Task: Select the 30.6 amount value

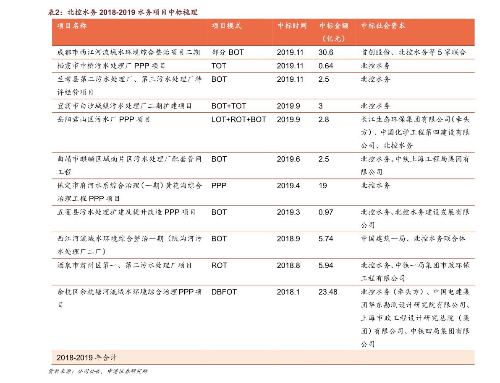Action: 326,52
